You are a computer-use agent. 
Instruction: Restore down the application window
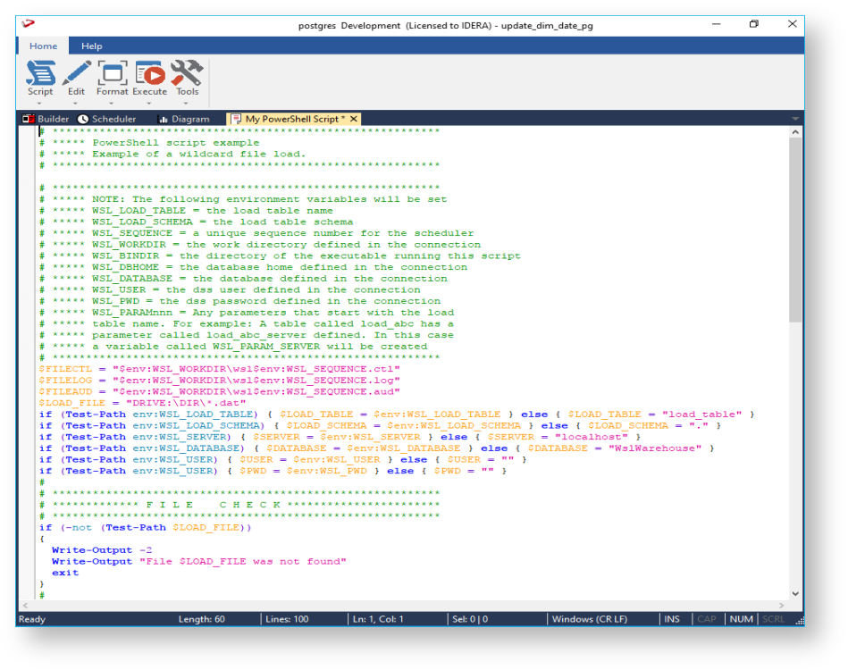tap(754, 24)
